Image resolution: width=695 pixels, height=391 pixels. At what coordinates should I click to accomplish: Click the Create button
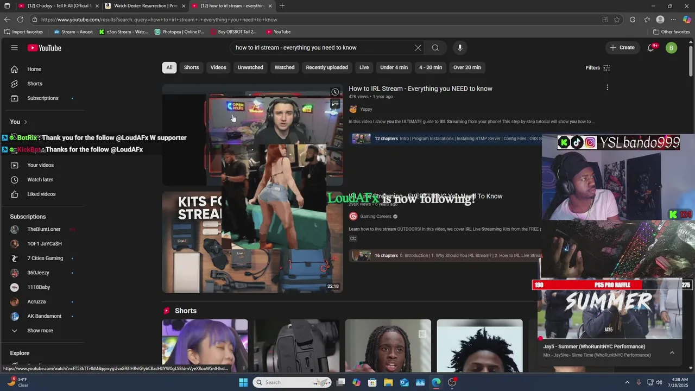click(622, 48)
